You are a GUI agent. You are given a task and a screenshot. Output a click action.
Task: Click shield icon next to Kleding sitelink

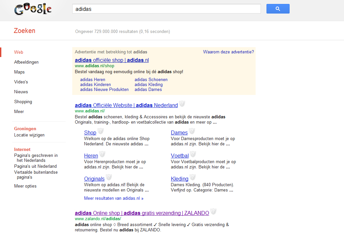click(x=193, y=177)
